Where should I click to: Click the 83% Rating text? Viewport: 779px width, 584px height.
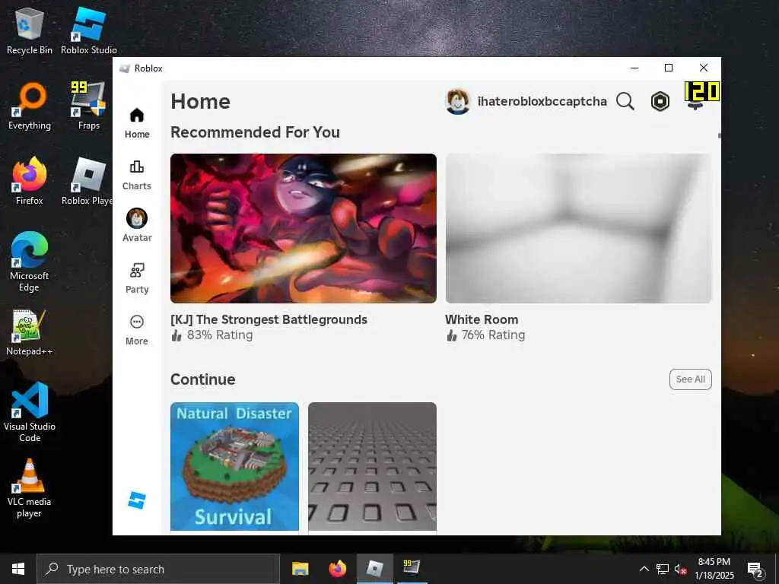click(220, 335)
